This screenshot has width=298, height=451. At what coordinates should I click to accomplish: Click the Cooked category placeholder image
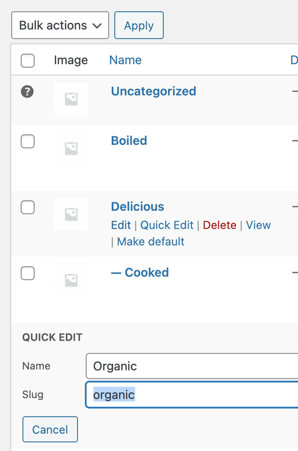tap(71, 280)
